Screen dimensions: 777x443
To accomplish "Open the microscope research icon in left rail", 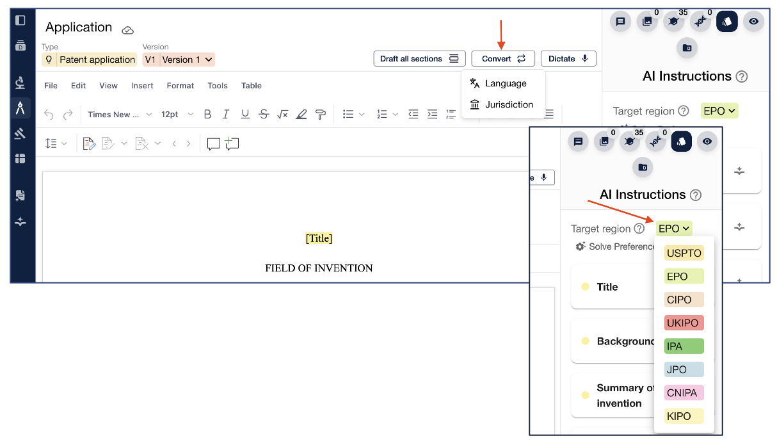I will tap(20, 82).
